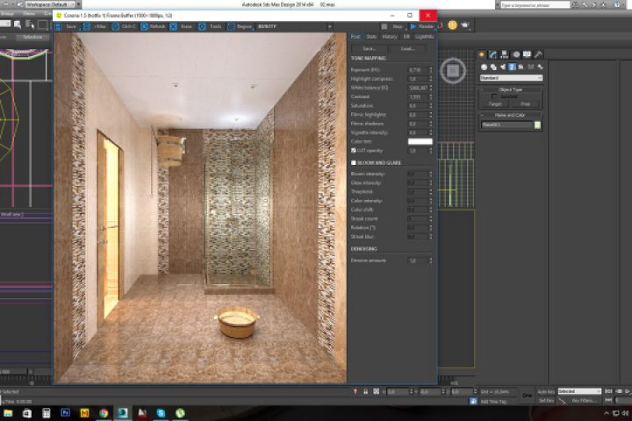Open the Selected key filter dropdown
Screen dimensions: 632x421
click(x=579, y=391)
